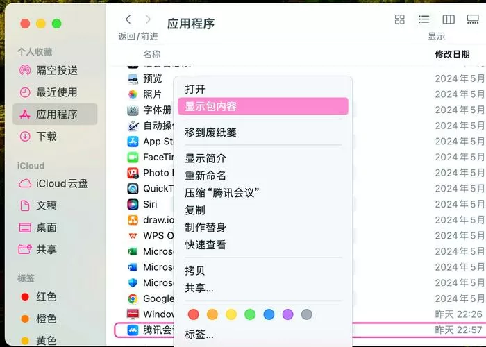Screen dimensions: 486x347
Task: Select the App Store app icon
Action: tap(133, 142)
